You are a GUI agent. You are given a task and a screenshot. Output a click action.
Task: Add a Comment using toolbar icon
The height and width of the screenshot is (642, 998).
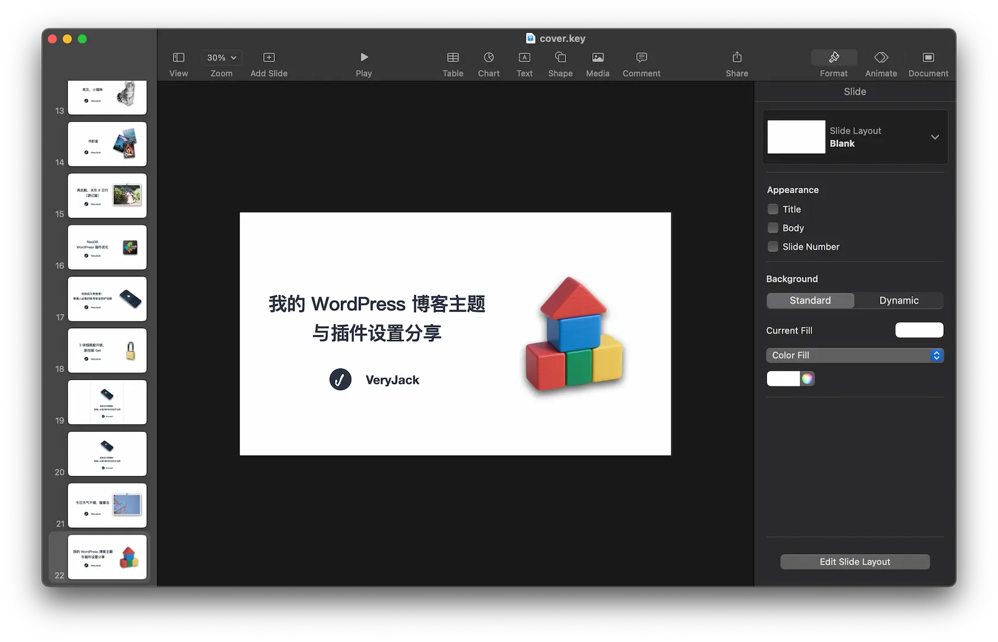click(x=642, y=58)
